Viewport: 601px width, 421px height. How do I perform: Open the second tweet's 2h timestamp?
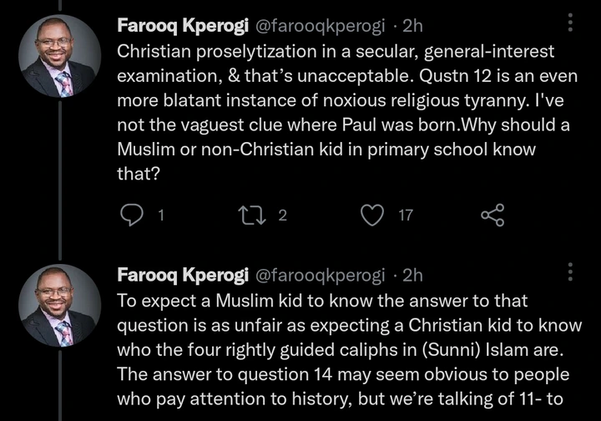[412, 274]
